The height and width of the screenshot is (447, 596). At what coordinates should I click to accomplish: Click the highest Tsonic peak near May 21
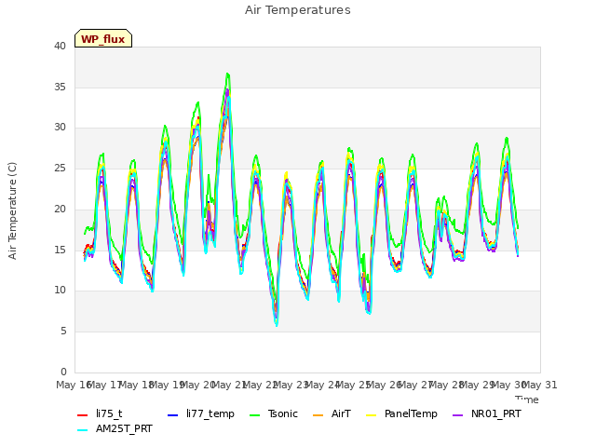tap(227, 74)
